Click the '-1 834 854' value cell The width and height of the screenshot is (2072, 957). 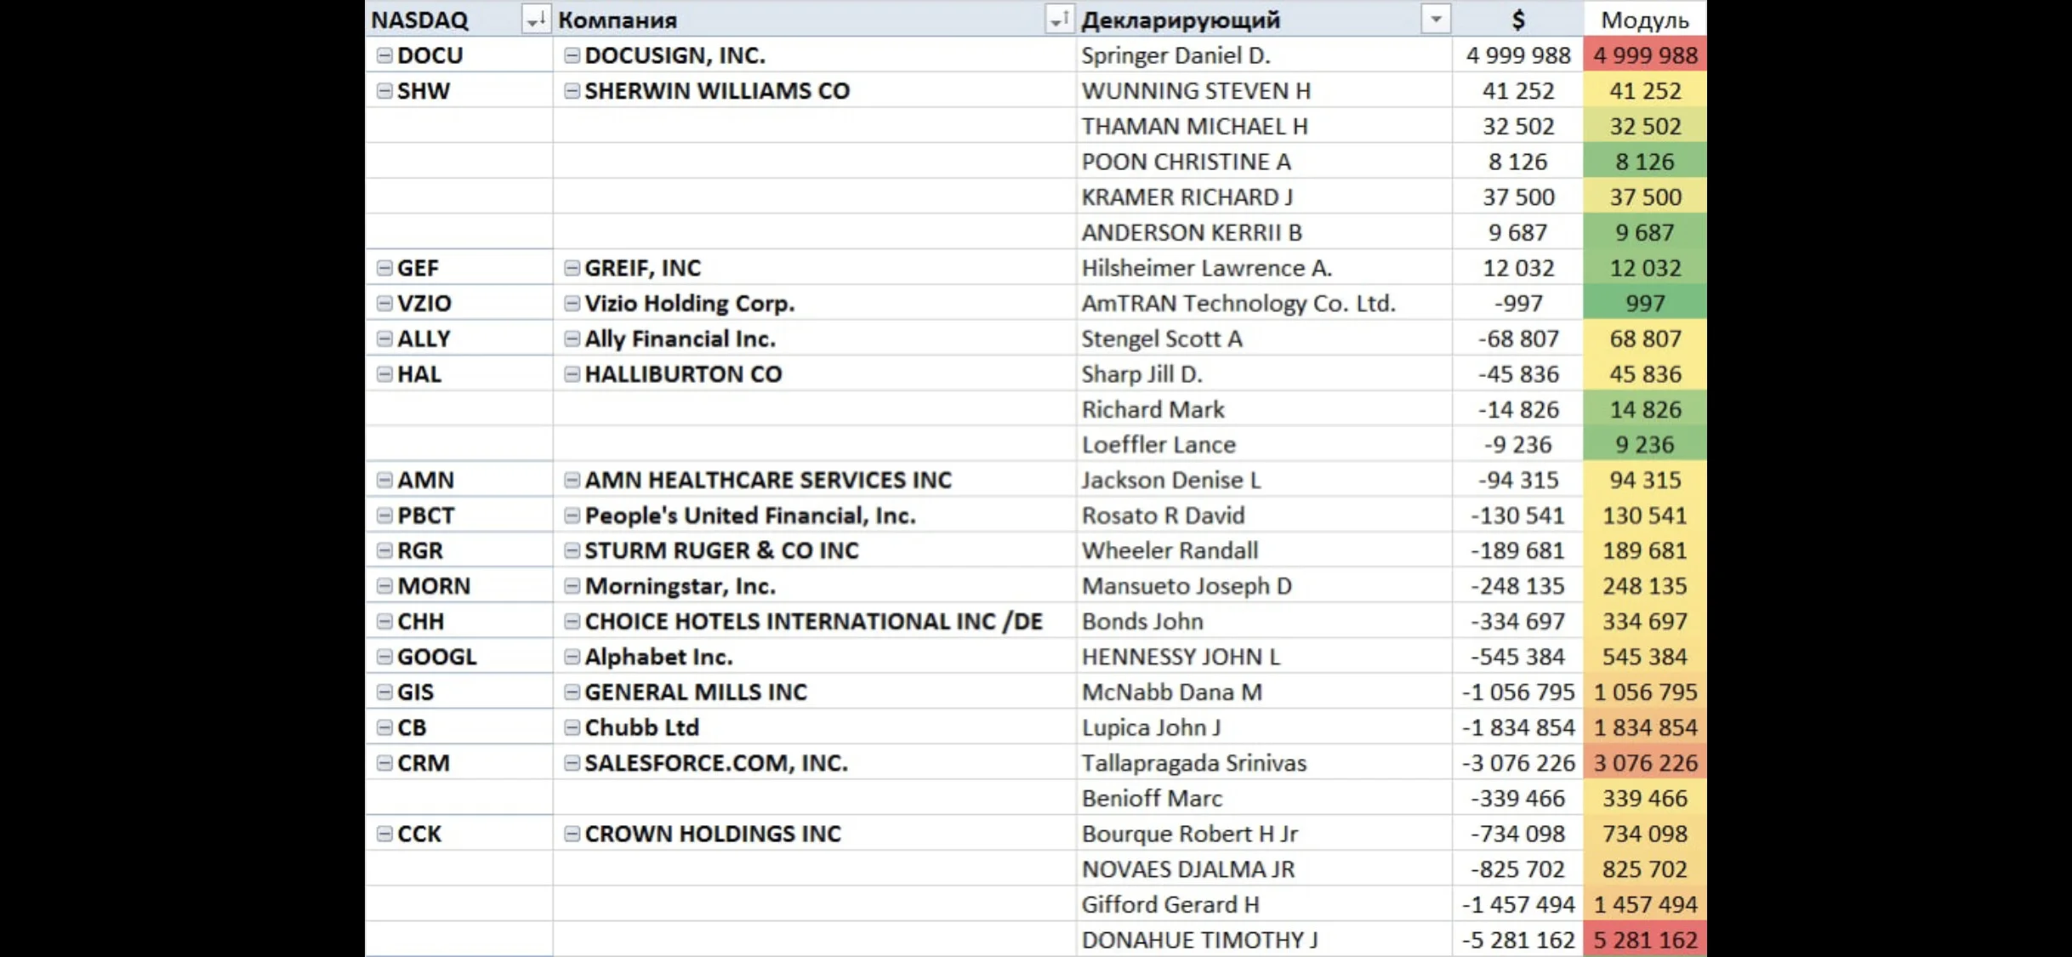[1518, 728]
